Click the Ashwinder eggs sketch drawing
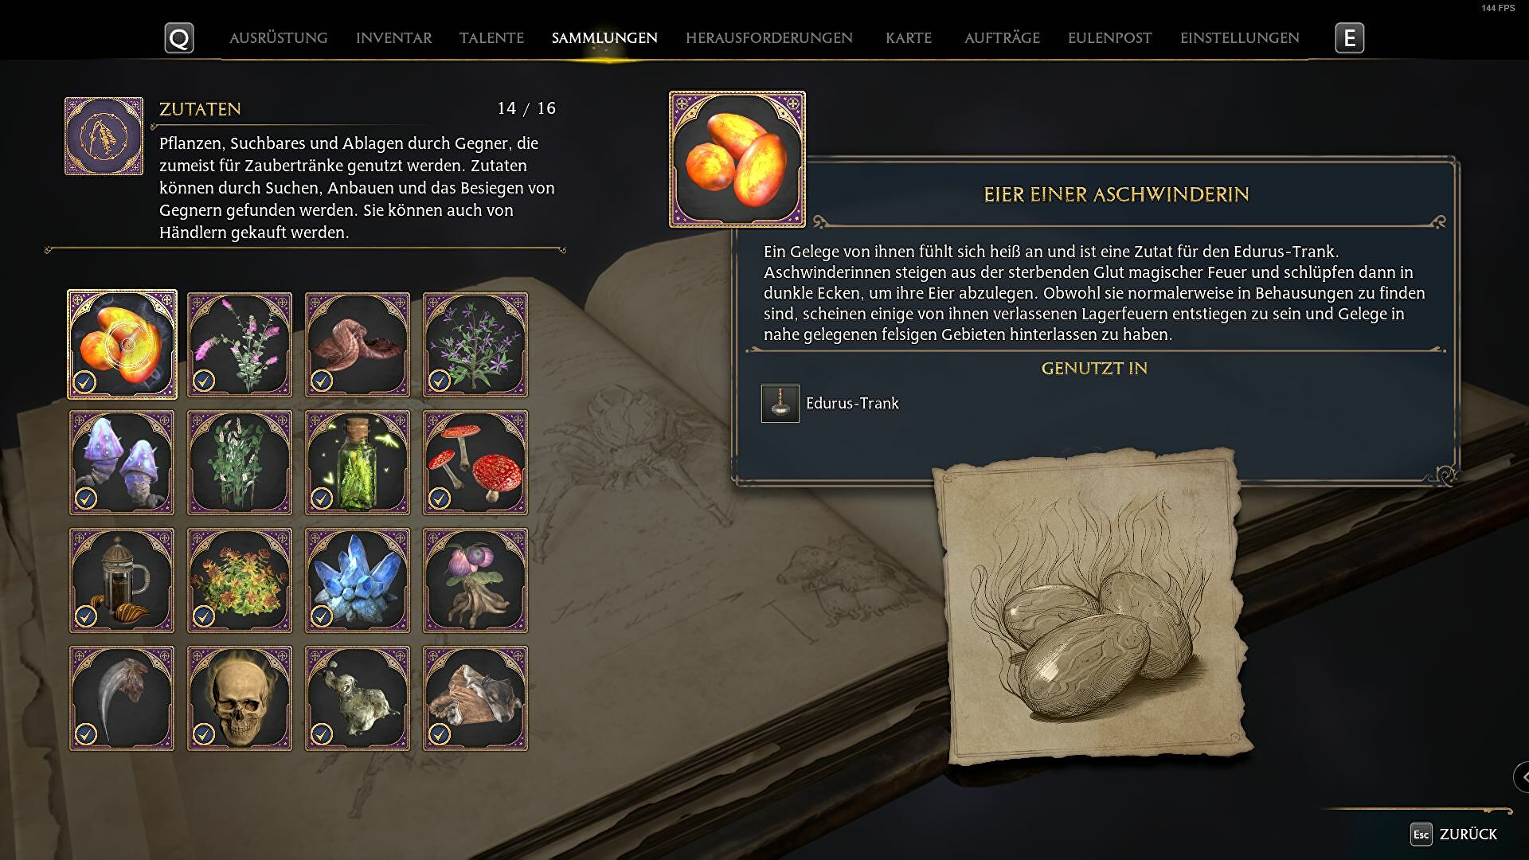This screenshot has width=1529, height=860. point(1090,607)
